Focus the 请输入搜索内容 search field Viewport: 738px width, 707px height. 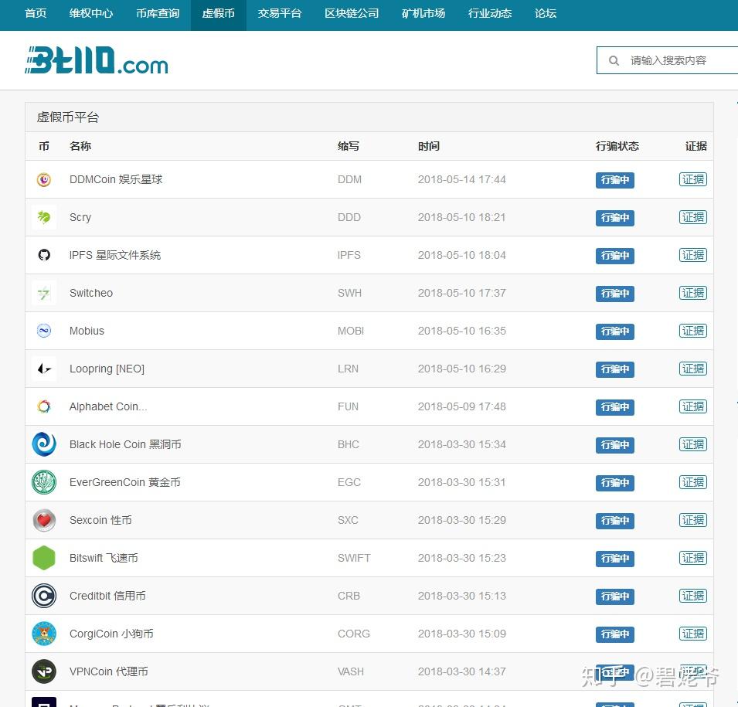pos(667,60)
